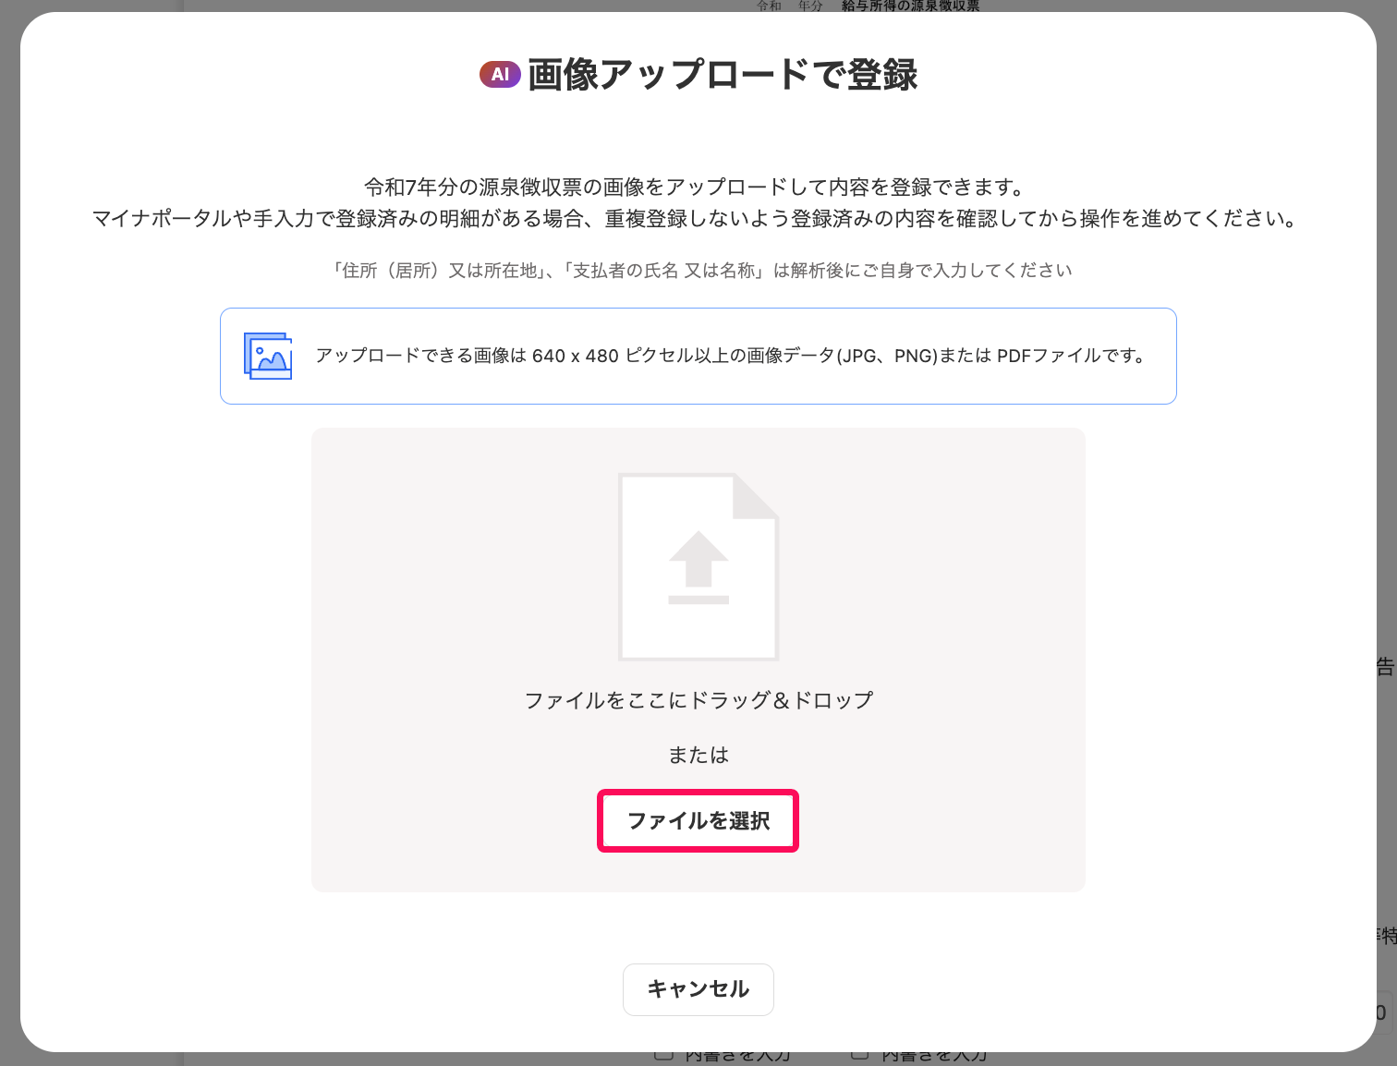
Task: Click the または text above the select button
Action: click(698, 756)
